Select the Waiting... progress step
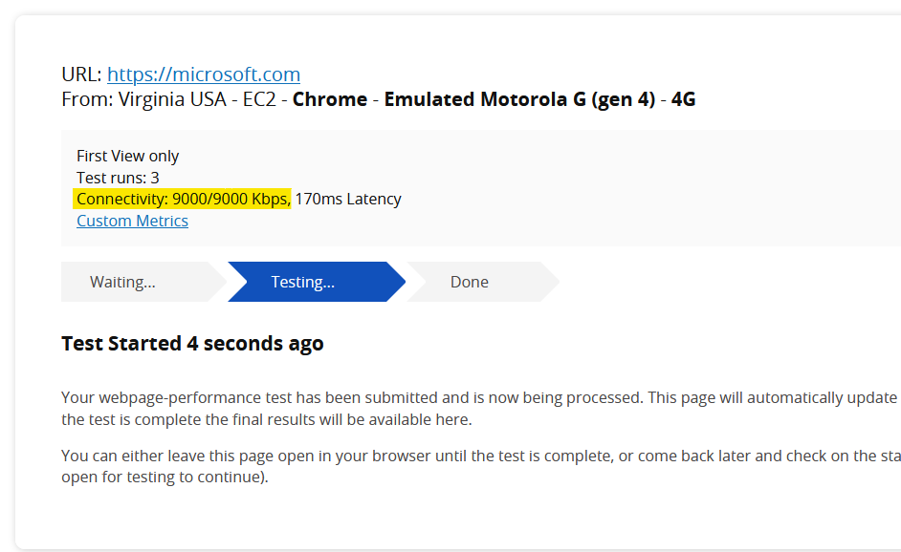This screenshot has height=552, width=901. (x=122, y=282)
